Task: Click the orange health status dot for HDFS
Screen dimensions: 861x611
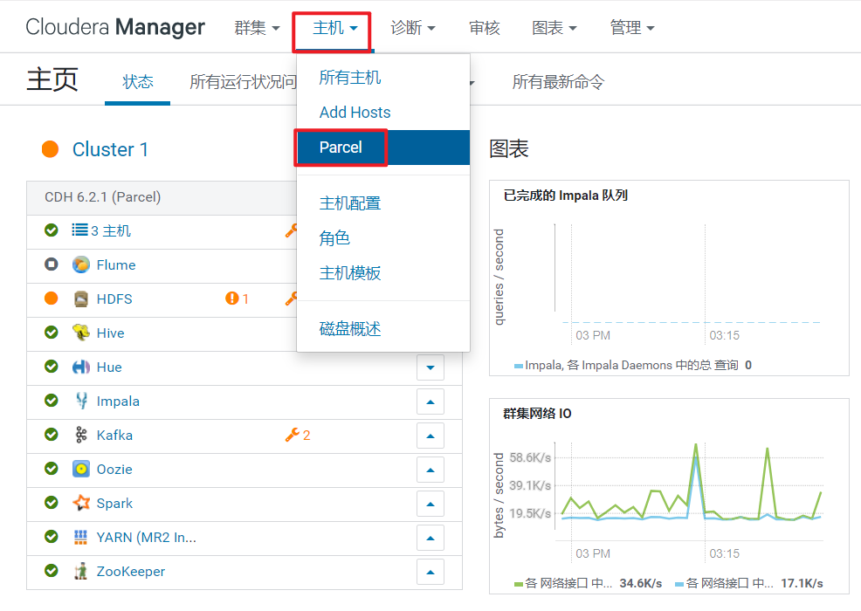Action: point(51,299)
